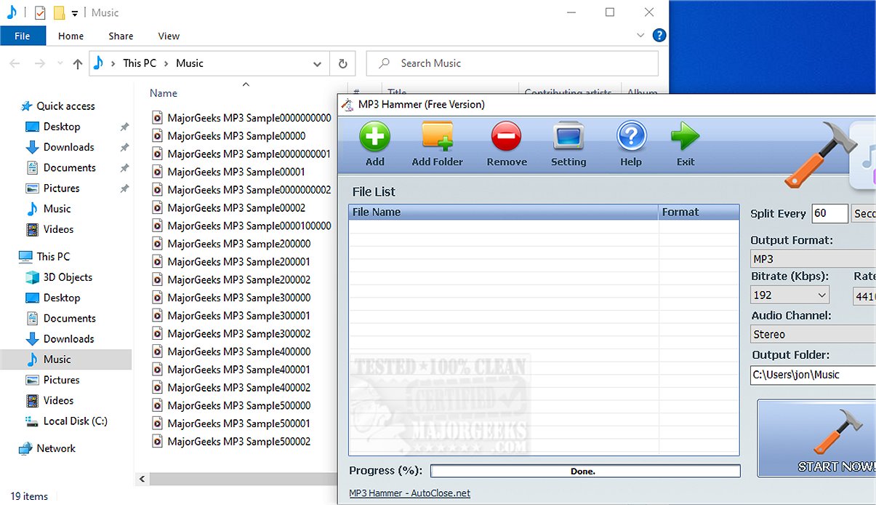The height and width of the screenshot is (505, 876).
Task: Select file MajorGeeks MP3 Sample200001
Action: click(x=231, y=262)
